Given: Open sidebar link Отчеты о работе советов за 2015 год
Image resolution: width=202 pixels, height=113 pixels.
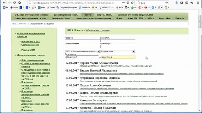Looking at the screenshot, I should [x=34, y=78].
